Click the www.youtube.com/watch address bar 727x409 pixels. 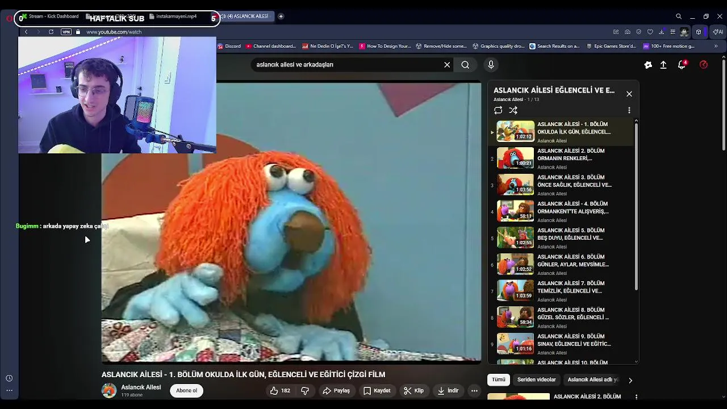pos(114,32)
